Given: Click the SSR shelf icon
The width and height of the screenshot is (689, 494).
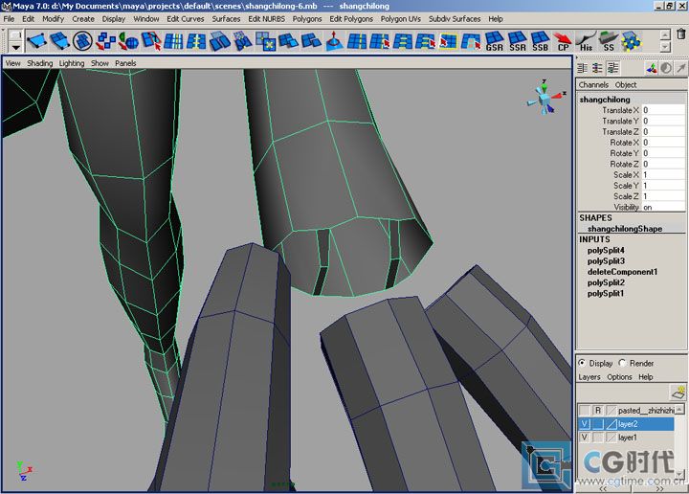Looking at the screenshot, I should point(517,41).
